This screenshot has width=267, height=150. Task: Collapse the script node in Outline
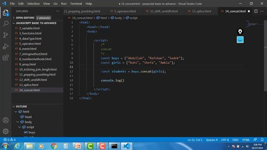[20, 127]
